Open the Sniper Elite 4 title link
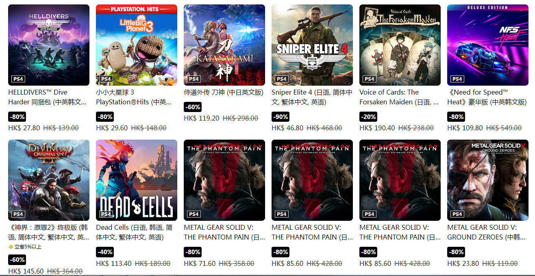Viewport: 535px width, 276px height. [x=312, y=97]
